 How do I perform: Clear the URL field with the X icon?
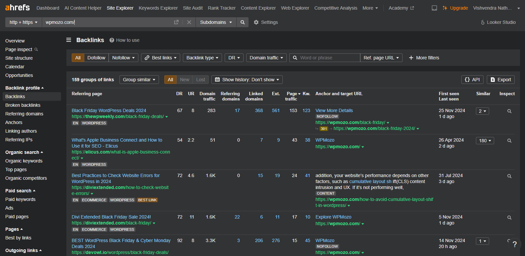click(x=189, y=22)
